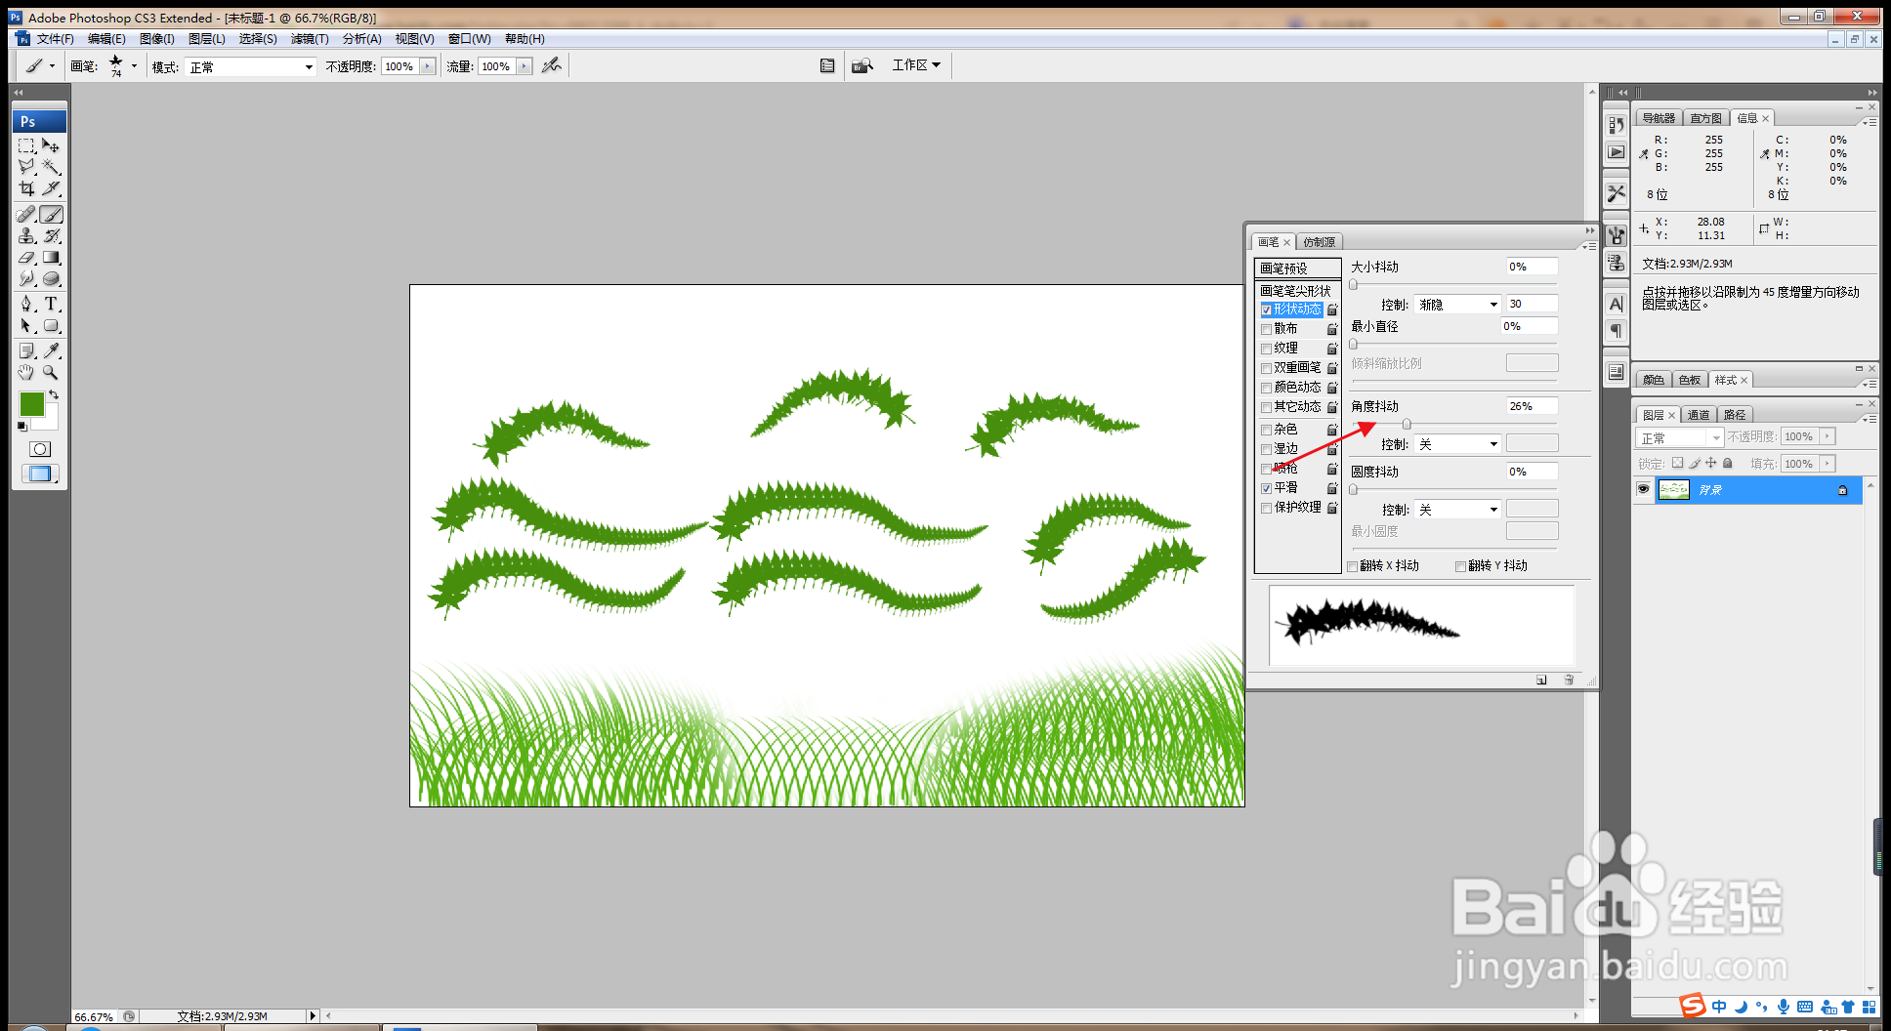Click the 大小抖动 size jitter slider handle
The image size is (1891, 1031).
(1354, 284)
